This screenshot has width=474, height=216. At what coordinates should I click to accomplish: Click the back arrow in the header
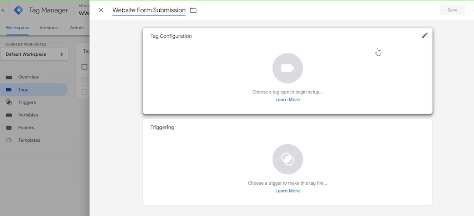[x=4, y=10]
